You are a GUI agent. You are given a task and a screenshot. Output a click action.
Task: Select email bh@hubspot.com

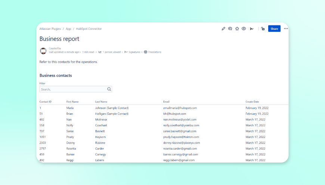pyautogui.click(x=174, y=114)
